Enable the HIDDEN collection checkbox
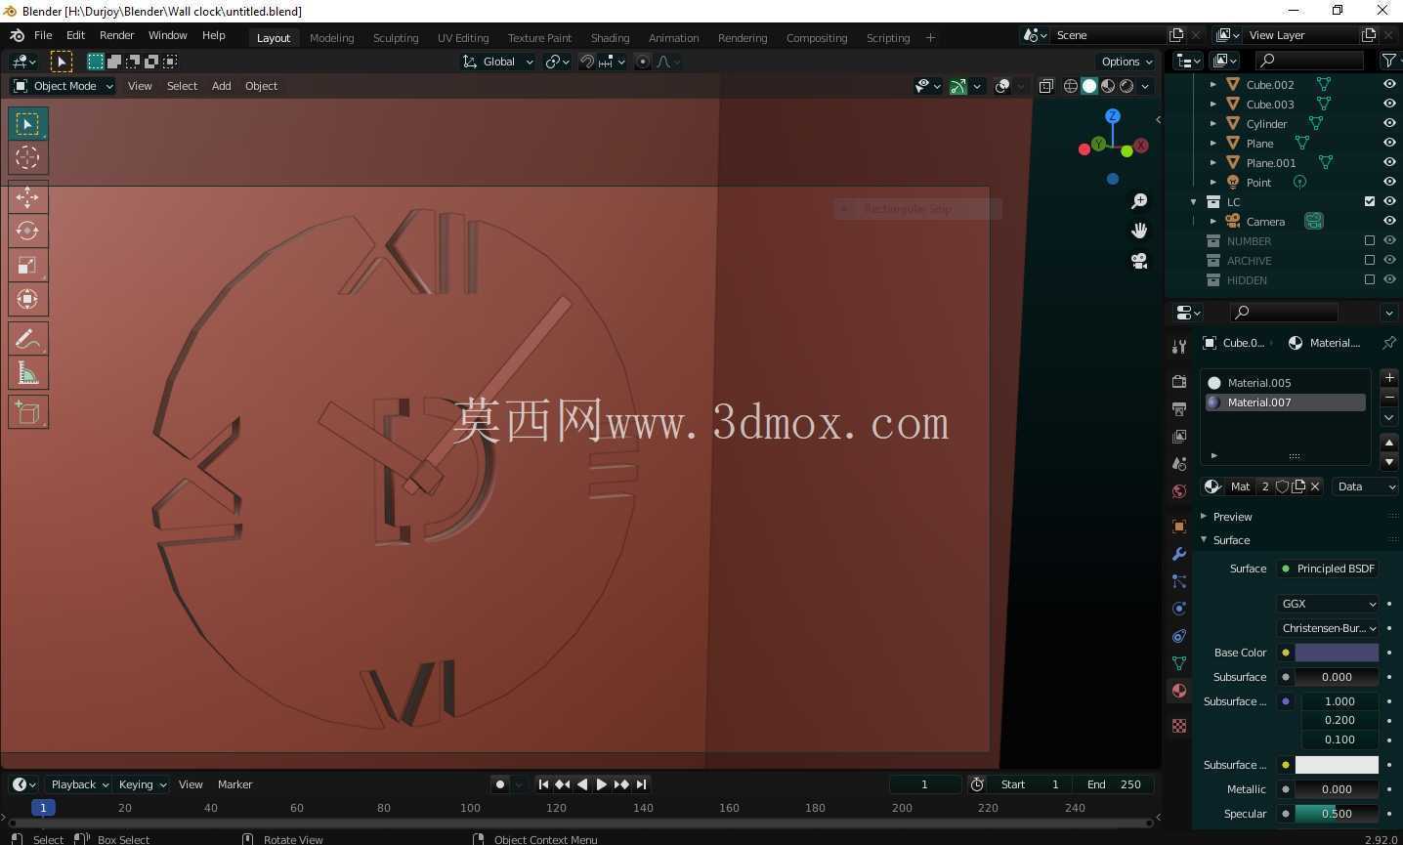 coord(1370,280)
